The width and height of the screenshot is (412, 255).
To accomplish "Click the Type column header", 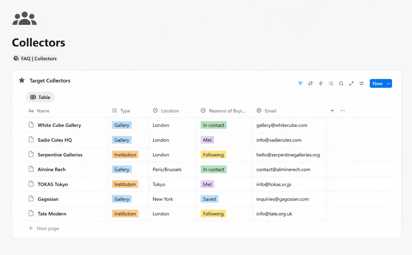I will tap(121, 111).
